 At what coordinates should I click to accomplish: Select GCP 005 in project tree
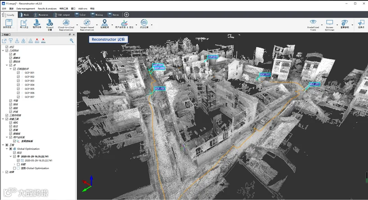coord(30,89)
